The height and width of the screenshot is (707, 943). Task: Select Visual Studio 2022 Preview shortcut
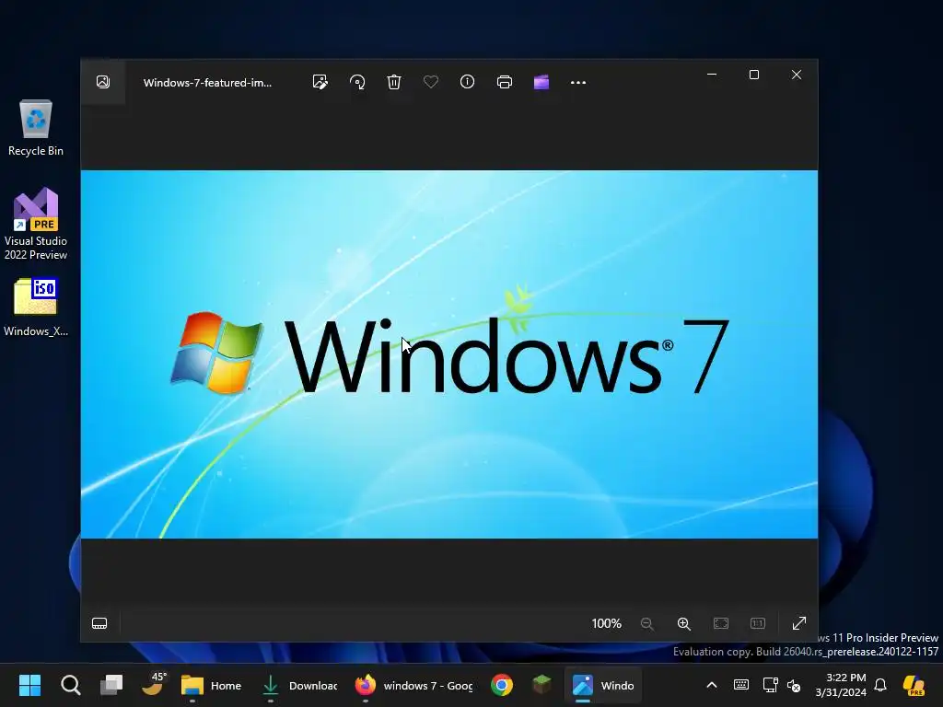point(36,224)
